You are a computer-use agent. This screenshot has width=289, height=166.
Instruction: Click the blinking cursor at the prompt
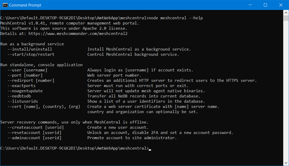click(150, 149)
